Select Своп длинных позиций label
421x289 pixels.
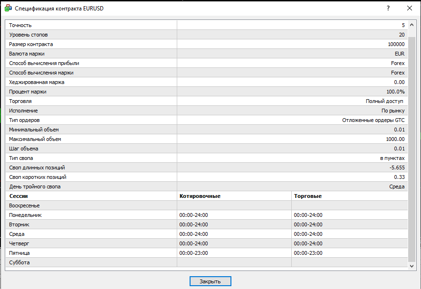click(37, 168)
